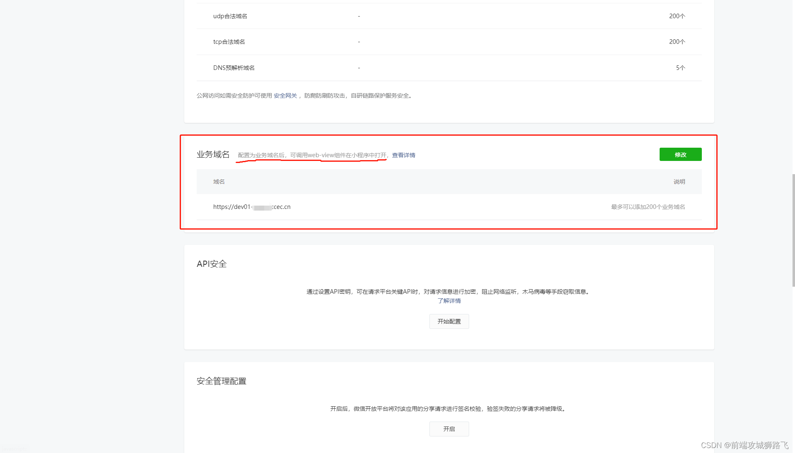The image size is (795, 453).
Task: Click the 域名 column header
Action: click(x=219, y=182)
